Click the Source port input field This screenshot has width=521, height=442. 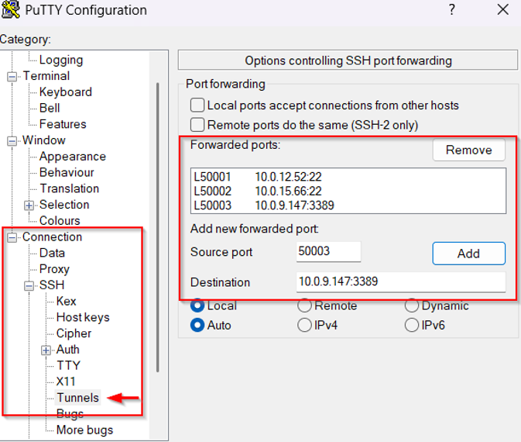pos(328,252)
